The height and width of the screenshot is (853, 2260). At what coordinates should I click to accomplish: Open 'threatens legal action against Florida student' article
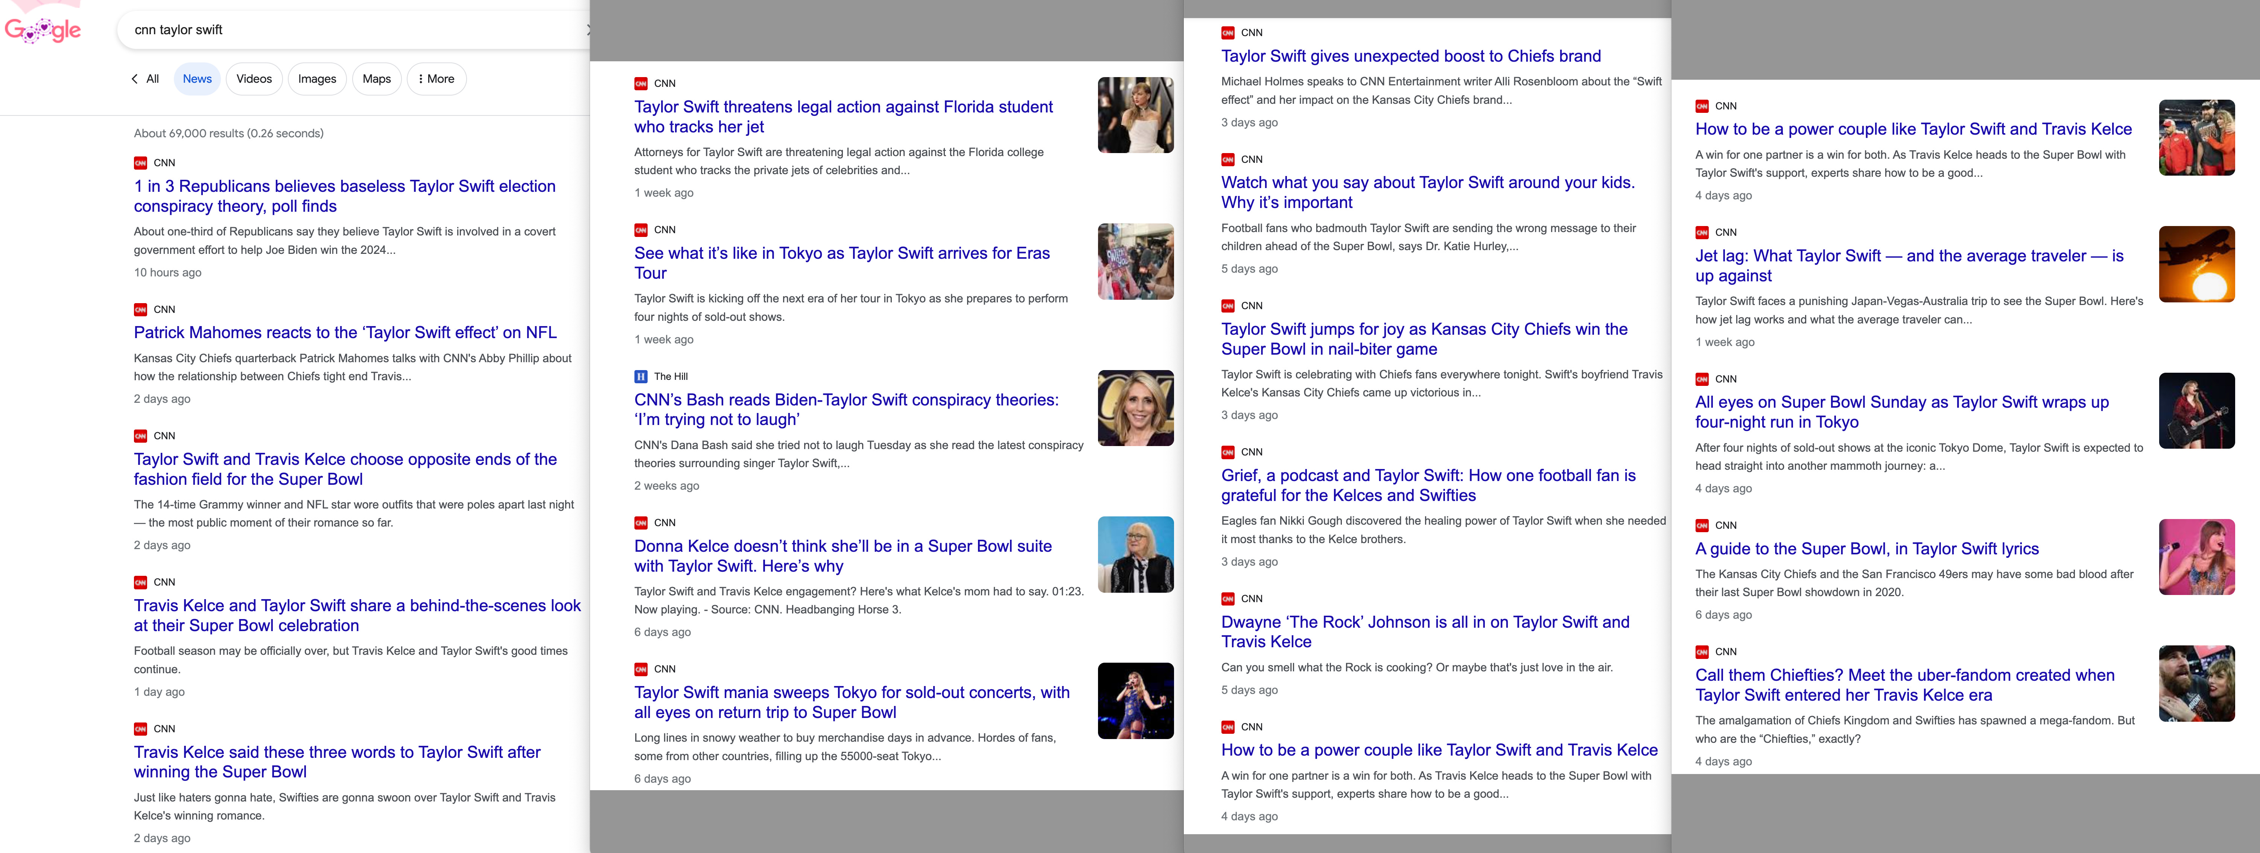pos(843,117)
